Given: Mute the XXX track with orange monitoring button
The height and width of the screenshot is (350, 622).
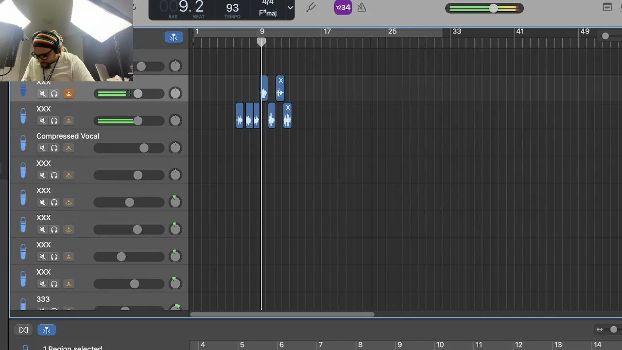Looking at the screenshot, I should (x=43, y=93).
